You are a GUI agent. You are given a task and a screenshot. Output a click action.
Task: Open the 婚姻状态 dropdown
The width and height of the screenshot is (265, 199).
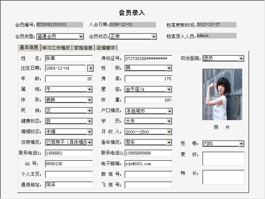[x=90, y=132]
